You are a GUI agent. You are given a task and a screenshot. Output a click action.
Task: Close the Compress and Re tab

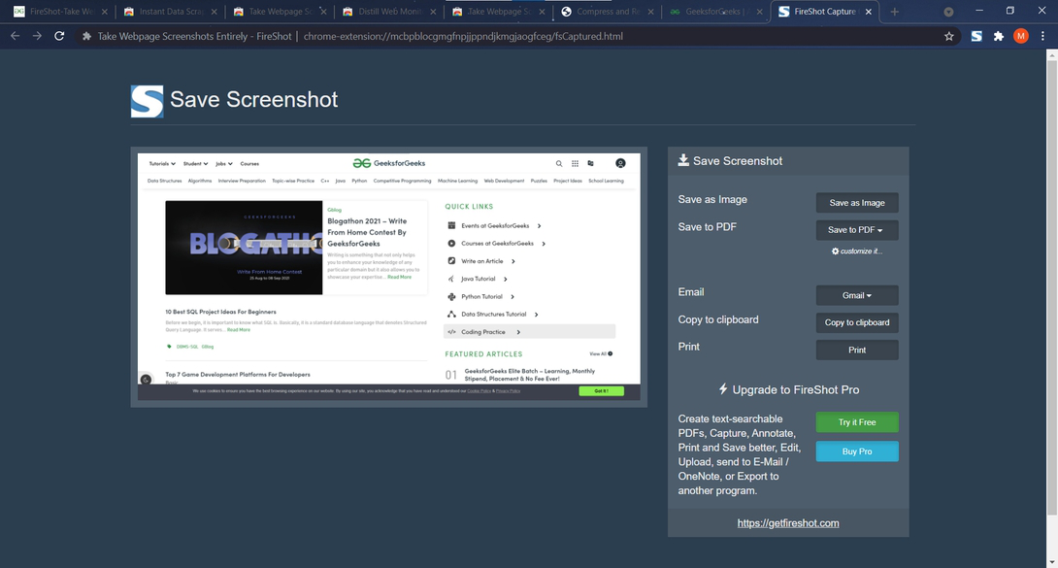point(650,12)
